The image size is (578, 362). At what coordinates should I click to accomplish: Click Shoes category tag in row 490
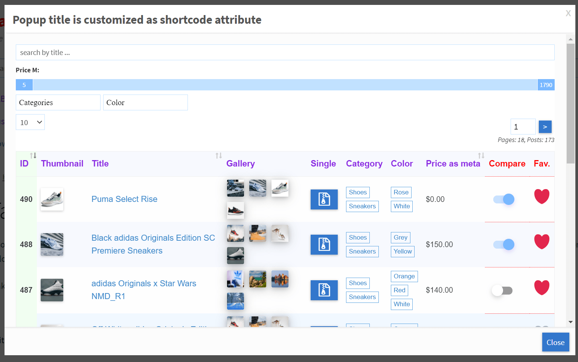pyautogui.click(x=358, y=192)
